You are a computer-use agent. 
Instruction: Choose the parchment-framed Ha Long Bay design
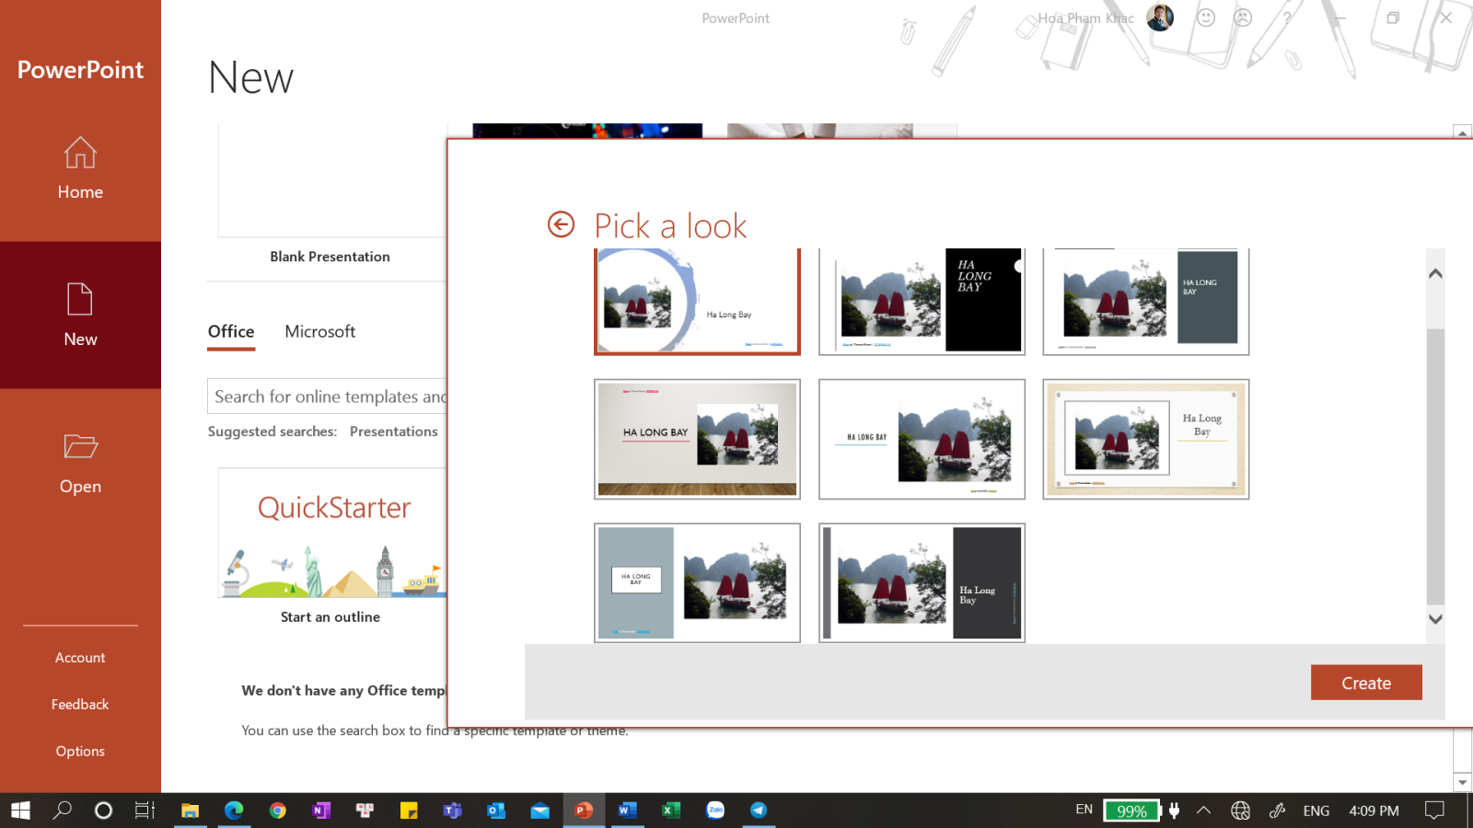click(x=1144, y=439)
